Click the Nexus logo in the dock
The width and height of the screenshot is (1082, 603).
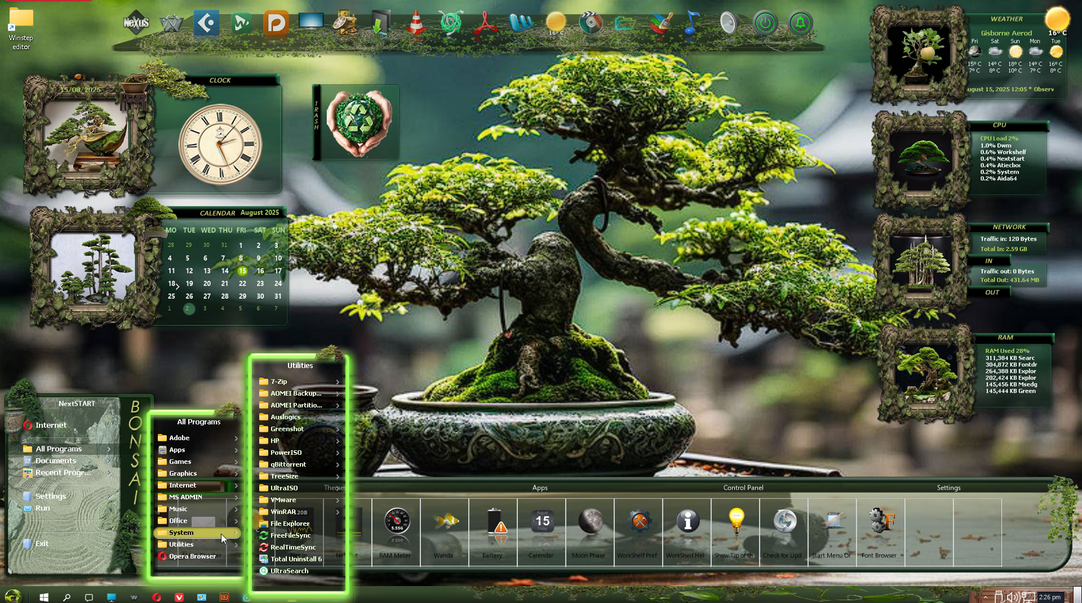pyautogui.click(x=136, y=23)
